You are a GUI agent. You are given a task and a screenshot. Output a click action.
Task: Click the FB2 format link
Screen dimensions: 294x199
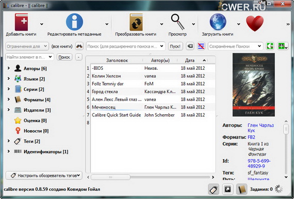click(251, 137)
